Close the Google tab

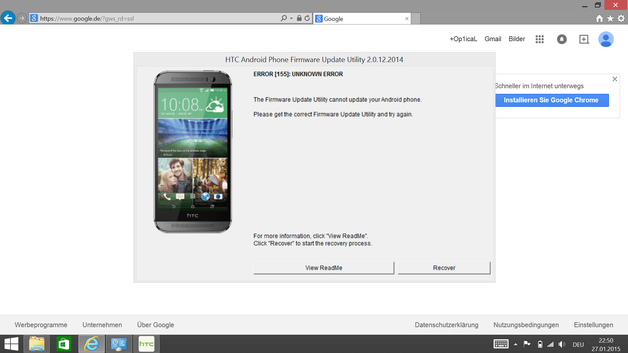[x=407, y=19]
